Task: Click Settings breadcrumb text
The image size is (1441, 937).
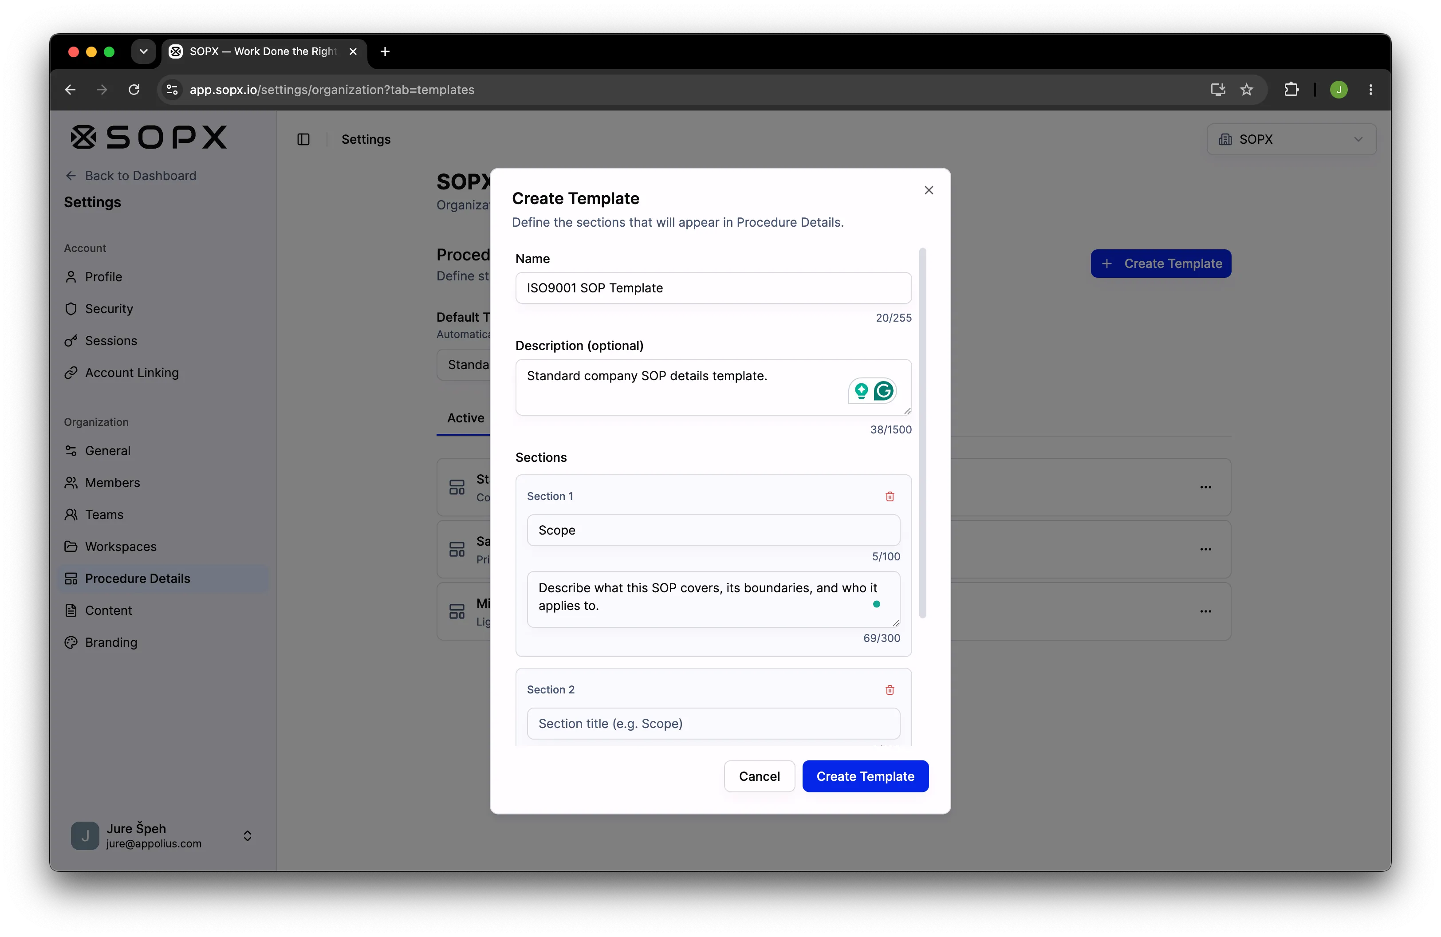Action: pos(366,139)
